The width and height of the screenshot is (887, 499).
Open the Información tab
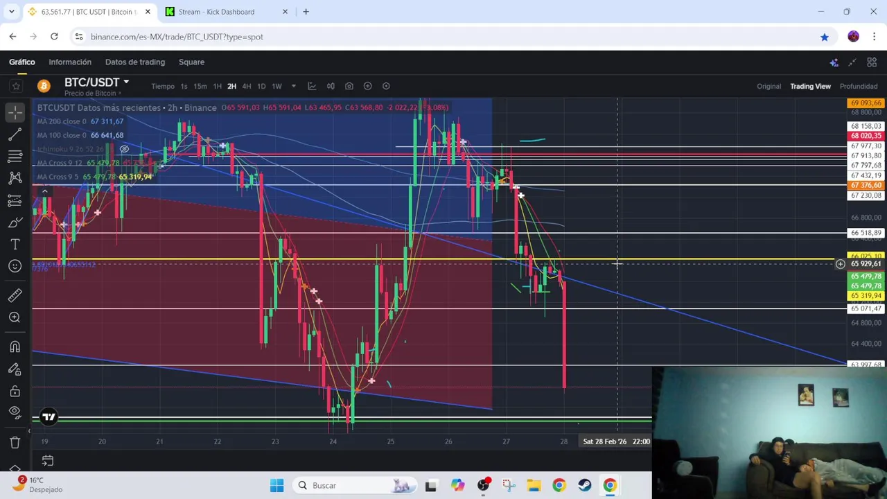pyautogui.click(x=70, y=62)
